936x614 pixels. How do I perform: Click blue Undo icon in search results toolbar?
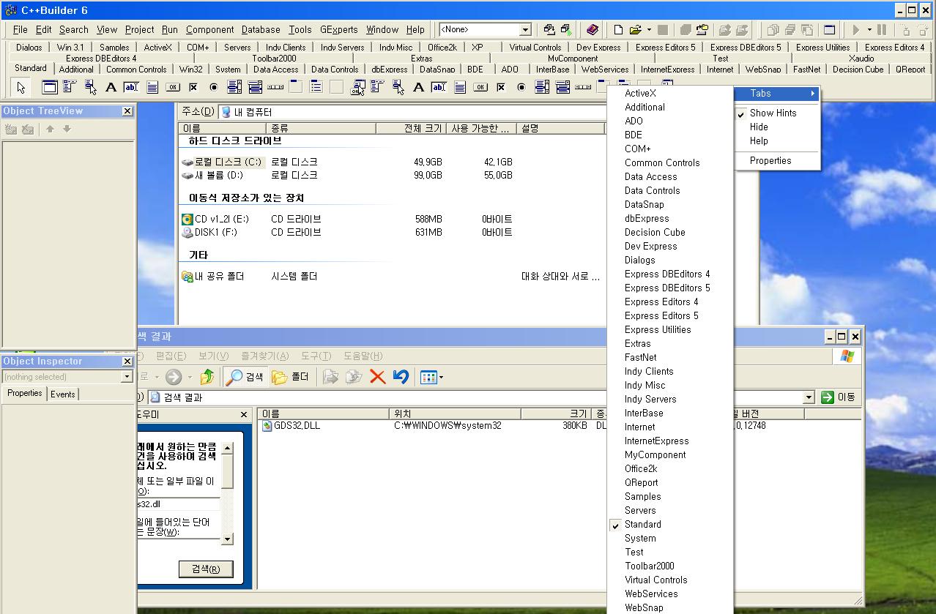tap(401, 377)
